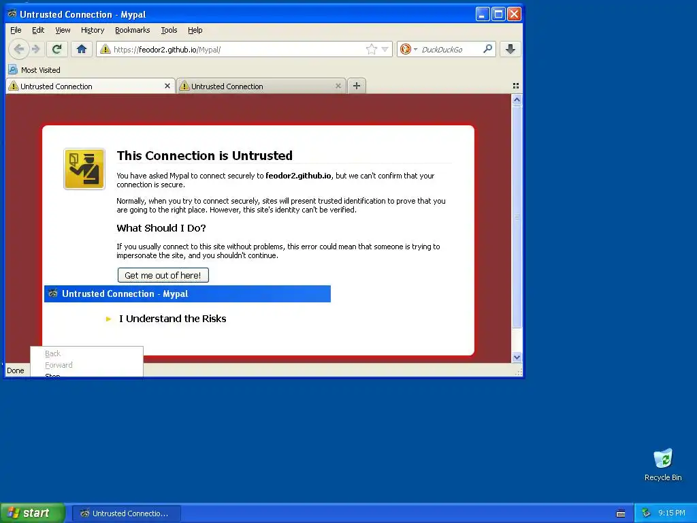The width and height of the screenshot is (697, 523).
Task: Maximize the Mypal window
Action: [498, 14]
